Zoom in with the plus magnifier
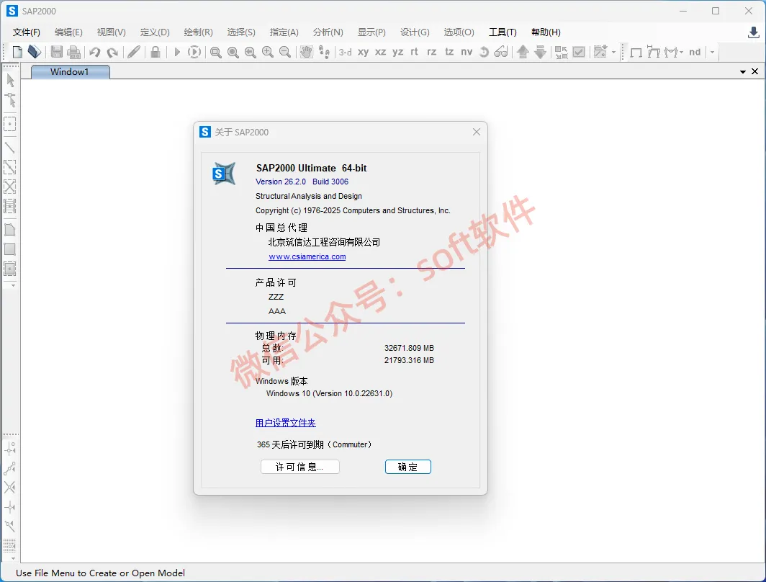The width and height of the screenshot is (766, 582). [x=268, y=52]
